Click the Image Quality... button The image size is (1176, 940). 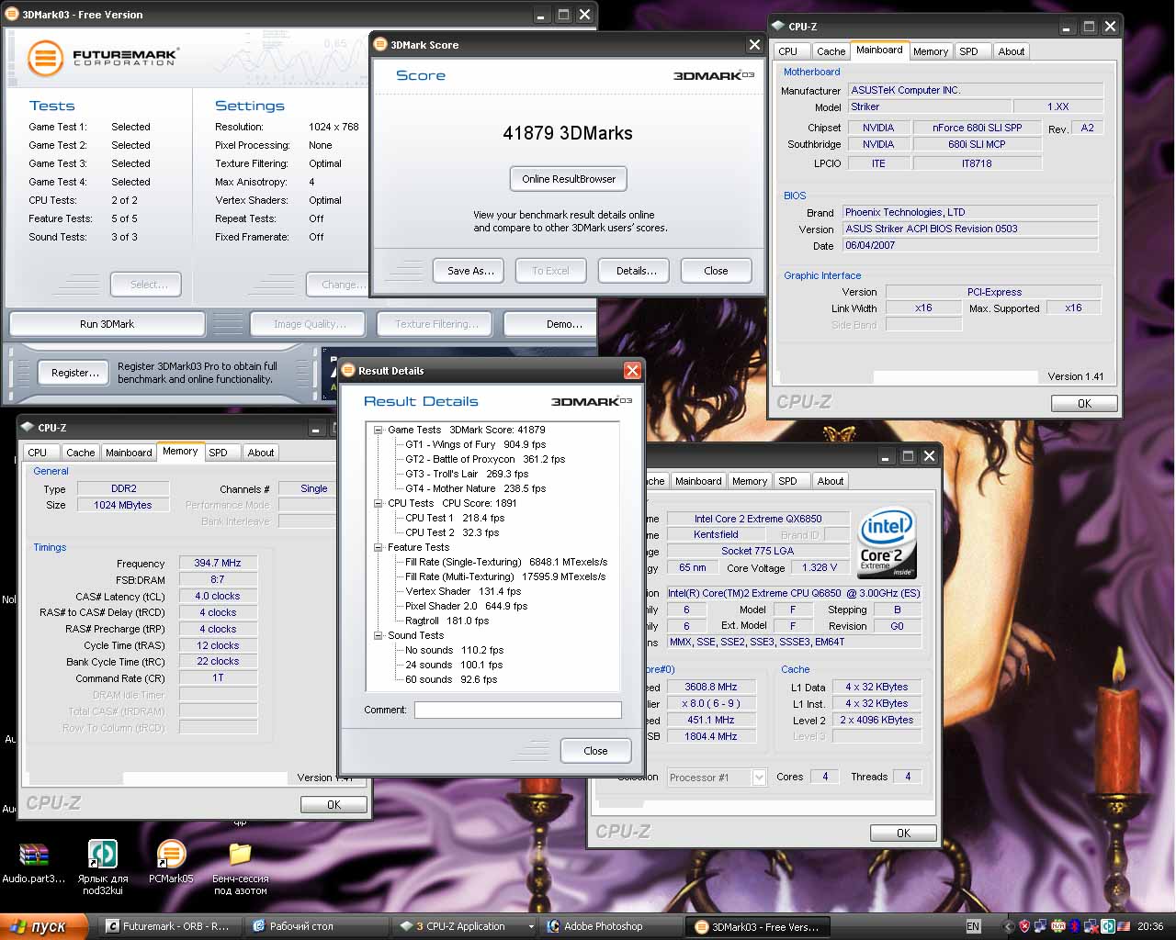310,324
